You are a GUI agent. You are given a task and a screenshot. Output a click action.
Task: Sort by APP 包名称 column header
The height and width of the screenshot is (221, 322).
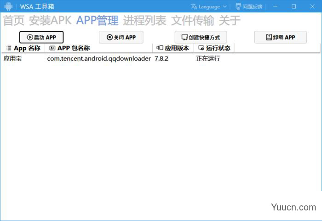[99, 48]
